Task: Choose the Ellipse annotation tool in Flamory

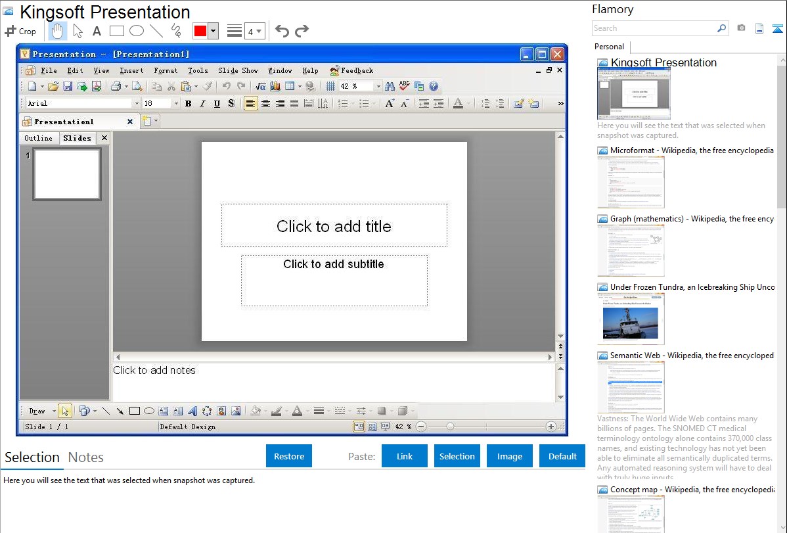Action: coord(137,31)
